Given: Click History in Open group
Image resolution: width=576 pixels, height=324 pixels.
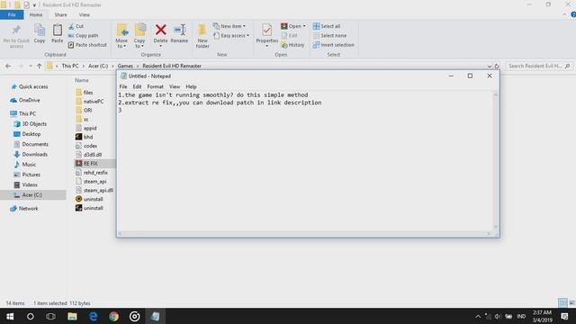Looking at the screenshot, I should pyautogui.click(x=292, y=45).
